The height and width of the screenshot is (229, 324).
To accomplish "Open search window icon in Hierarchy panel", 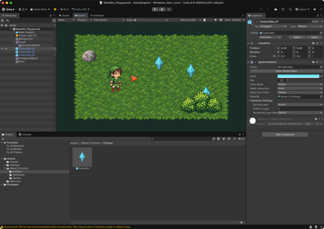I will [x=54, y=21].
